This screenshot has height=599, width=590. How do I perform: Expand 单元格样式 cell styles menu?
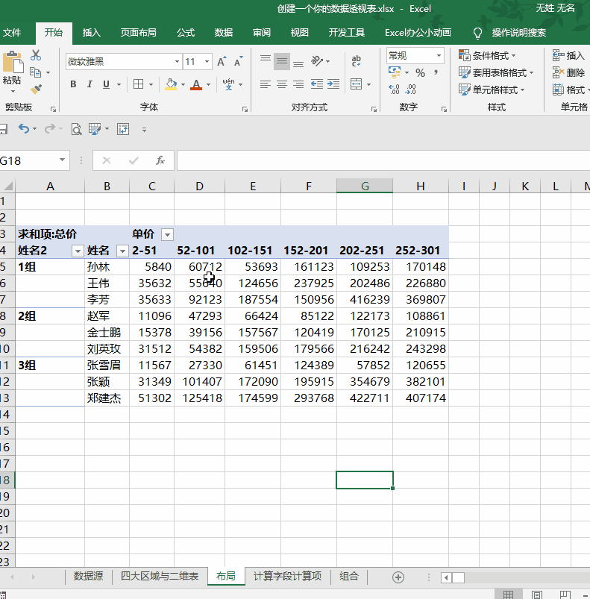tap(492, 90)
